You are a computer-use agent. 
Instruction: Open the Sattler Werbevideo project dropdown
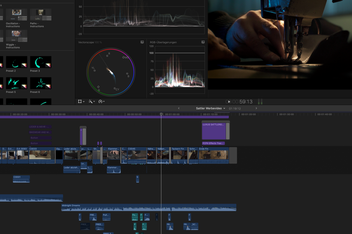pyautogui.click(x=210, y=109)
